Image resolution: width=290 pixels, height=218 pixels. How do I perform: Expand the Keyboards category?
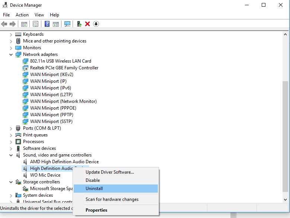(11, 35)
